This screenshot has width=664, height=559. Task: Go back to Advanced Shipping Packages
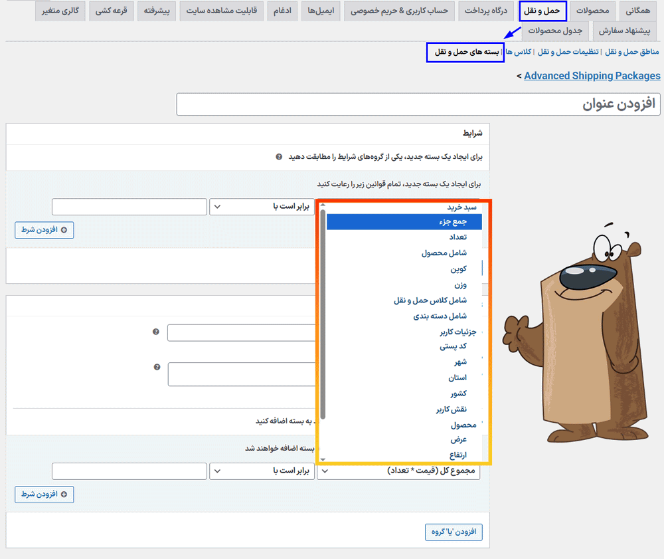click(592, 76)
